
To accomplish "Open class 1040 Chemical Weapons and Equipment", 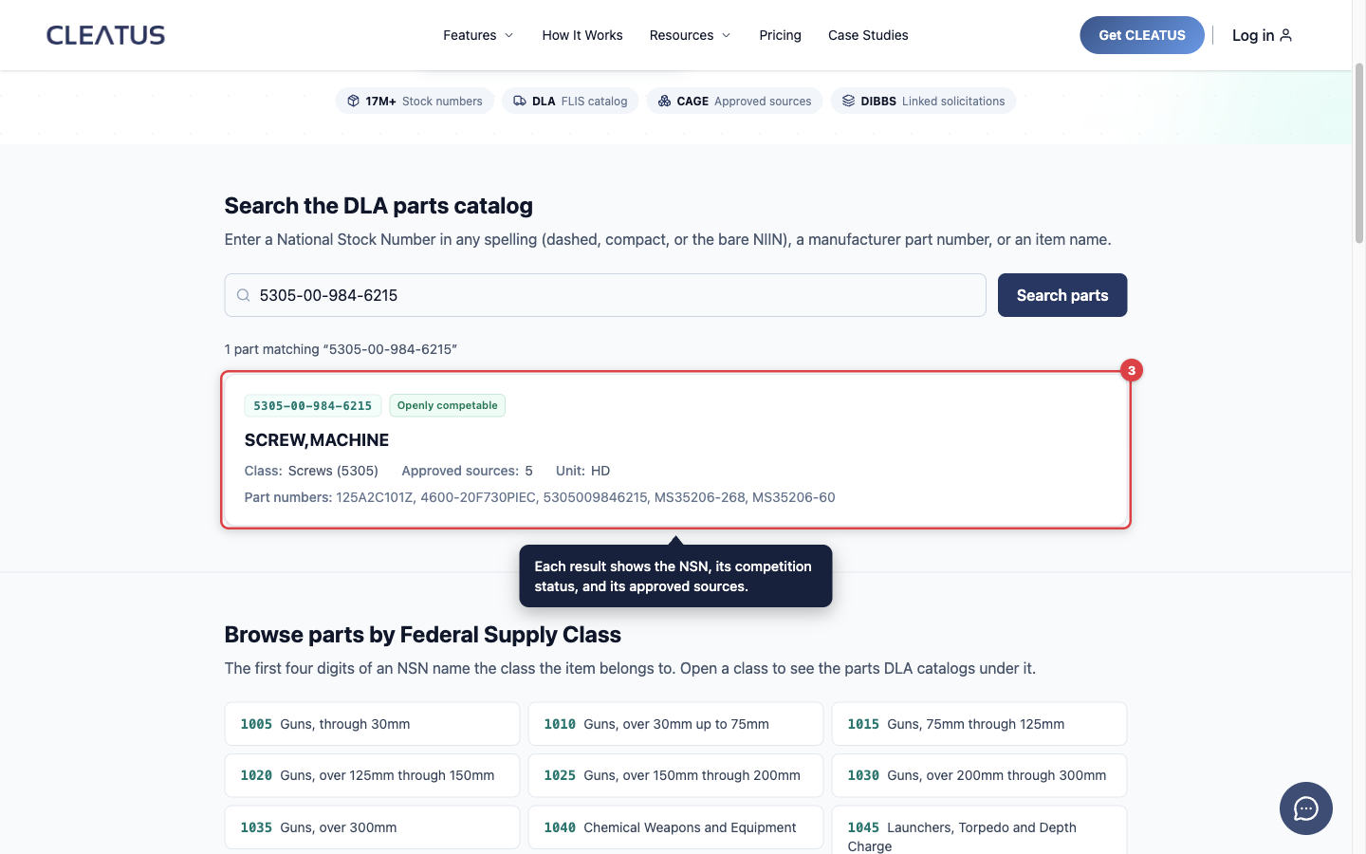I will (x=675, y=827).
